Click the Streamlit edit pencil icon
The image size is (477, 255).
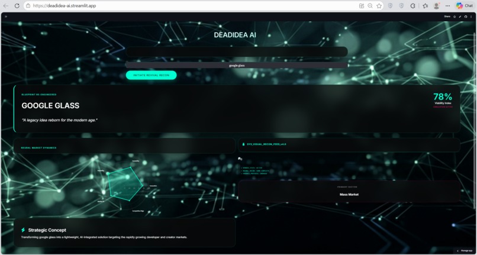pyautogui.click(x=460, y=17)
